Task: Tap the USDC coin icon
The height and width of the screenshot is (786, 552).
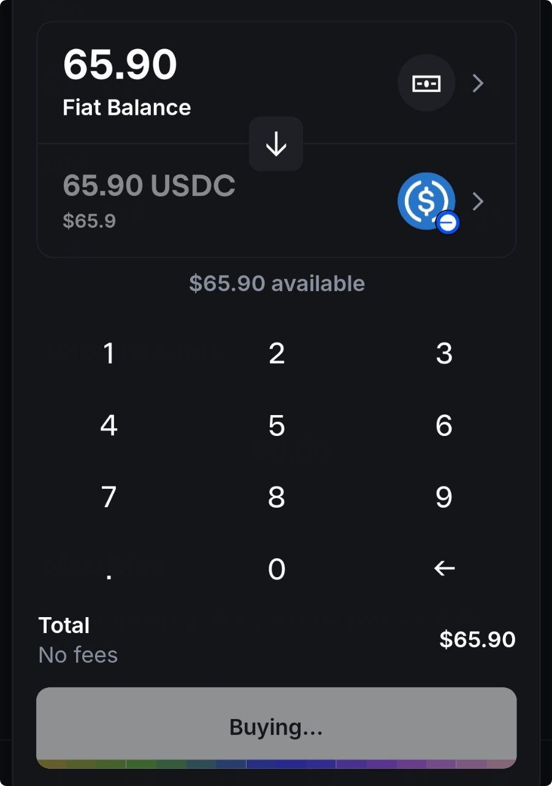Action: click(427, 201)
